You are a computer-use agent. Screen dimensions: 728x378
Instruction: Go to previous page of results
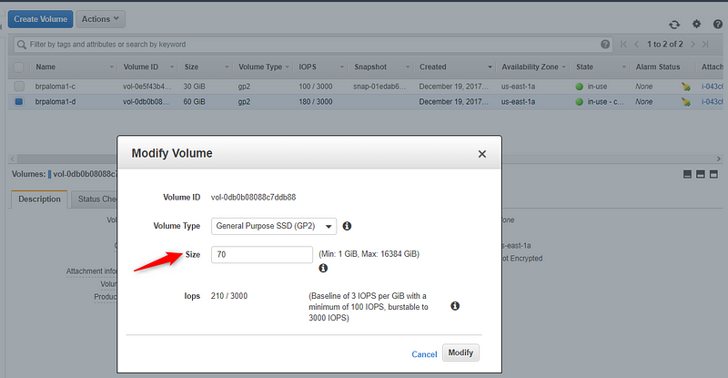pos(636,44)
